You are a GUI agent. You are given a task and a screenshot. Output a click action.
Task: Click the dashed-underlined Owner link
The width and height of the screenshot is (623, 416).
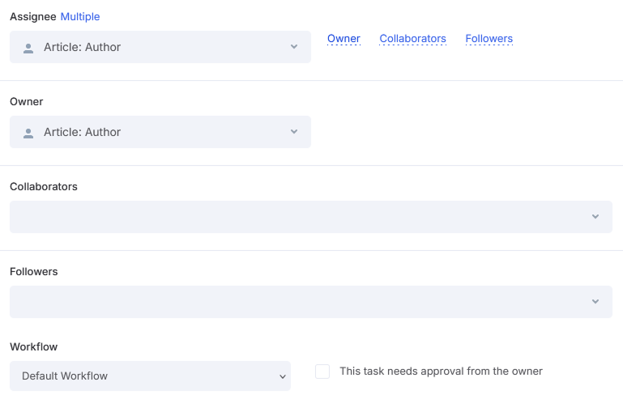click(x=344, y=39)
